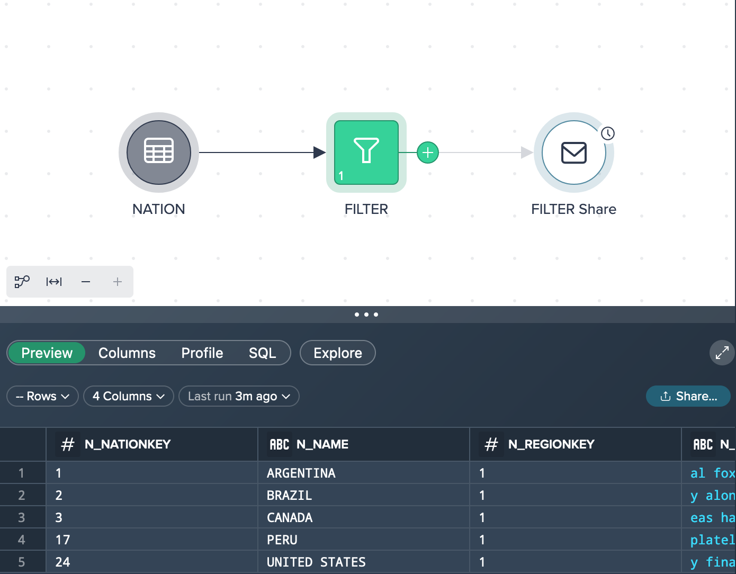Zoom out using the minus icon

coord(85,282)
